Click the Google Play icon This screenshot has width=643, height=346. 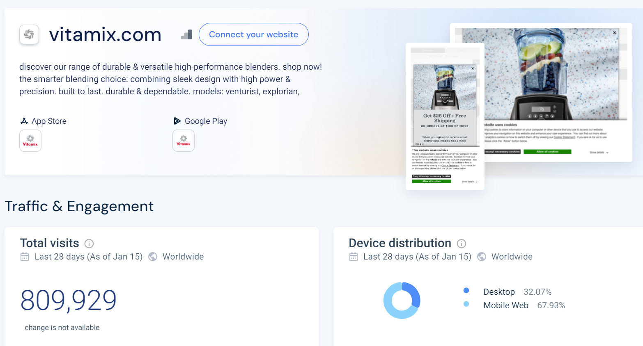[177, 121]
